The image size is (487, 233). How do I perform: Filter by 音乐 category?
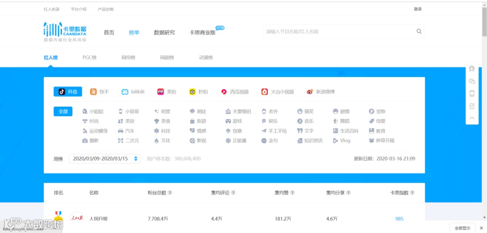pyautogui.click(x=305, y=121)
